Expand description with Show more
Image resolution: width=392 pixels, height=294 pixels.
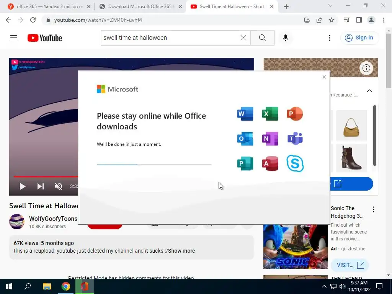(181, 251)
